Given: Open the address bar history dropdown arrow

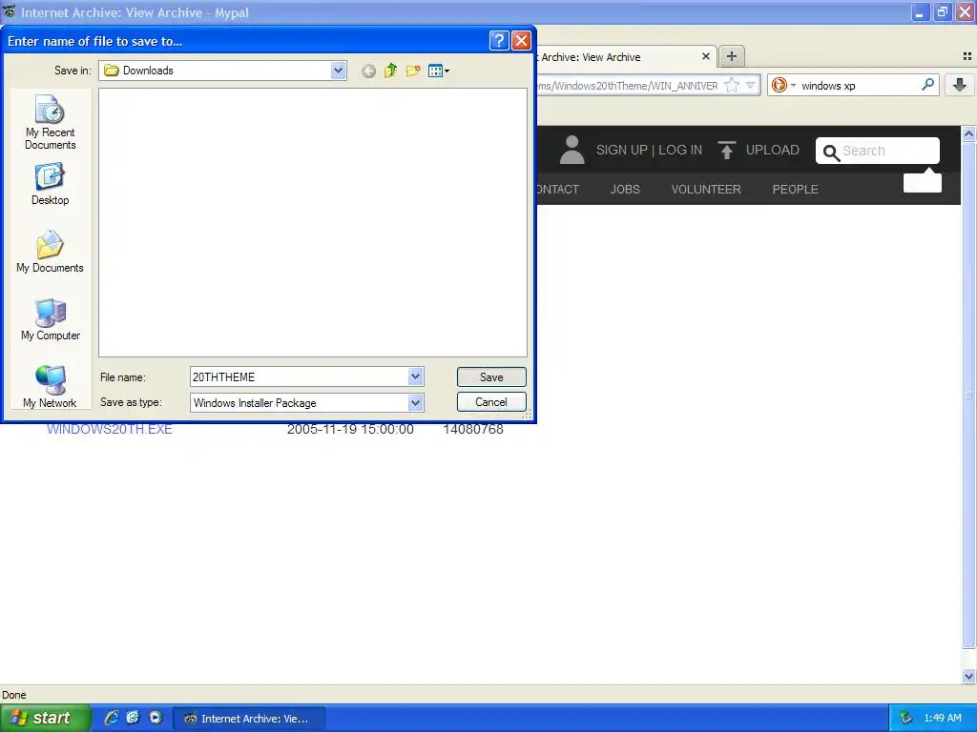Looking at the screenshot, I should coord(750,85).
